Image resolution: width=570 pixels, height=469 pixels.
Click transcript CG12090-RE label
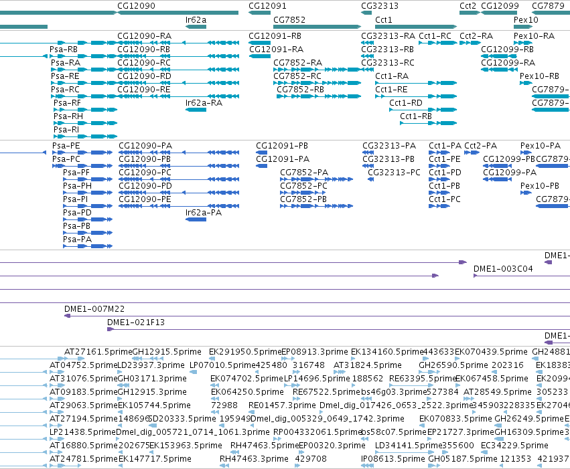[x=143, y=90]
